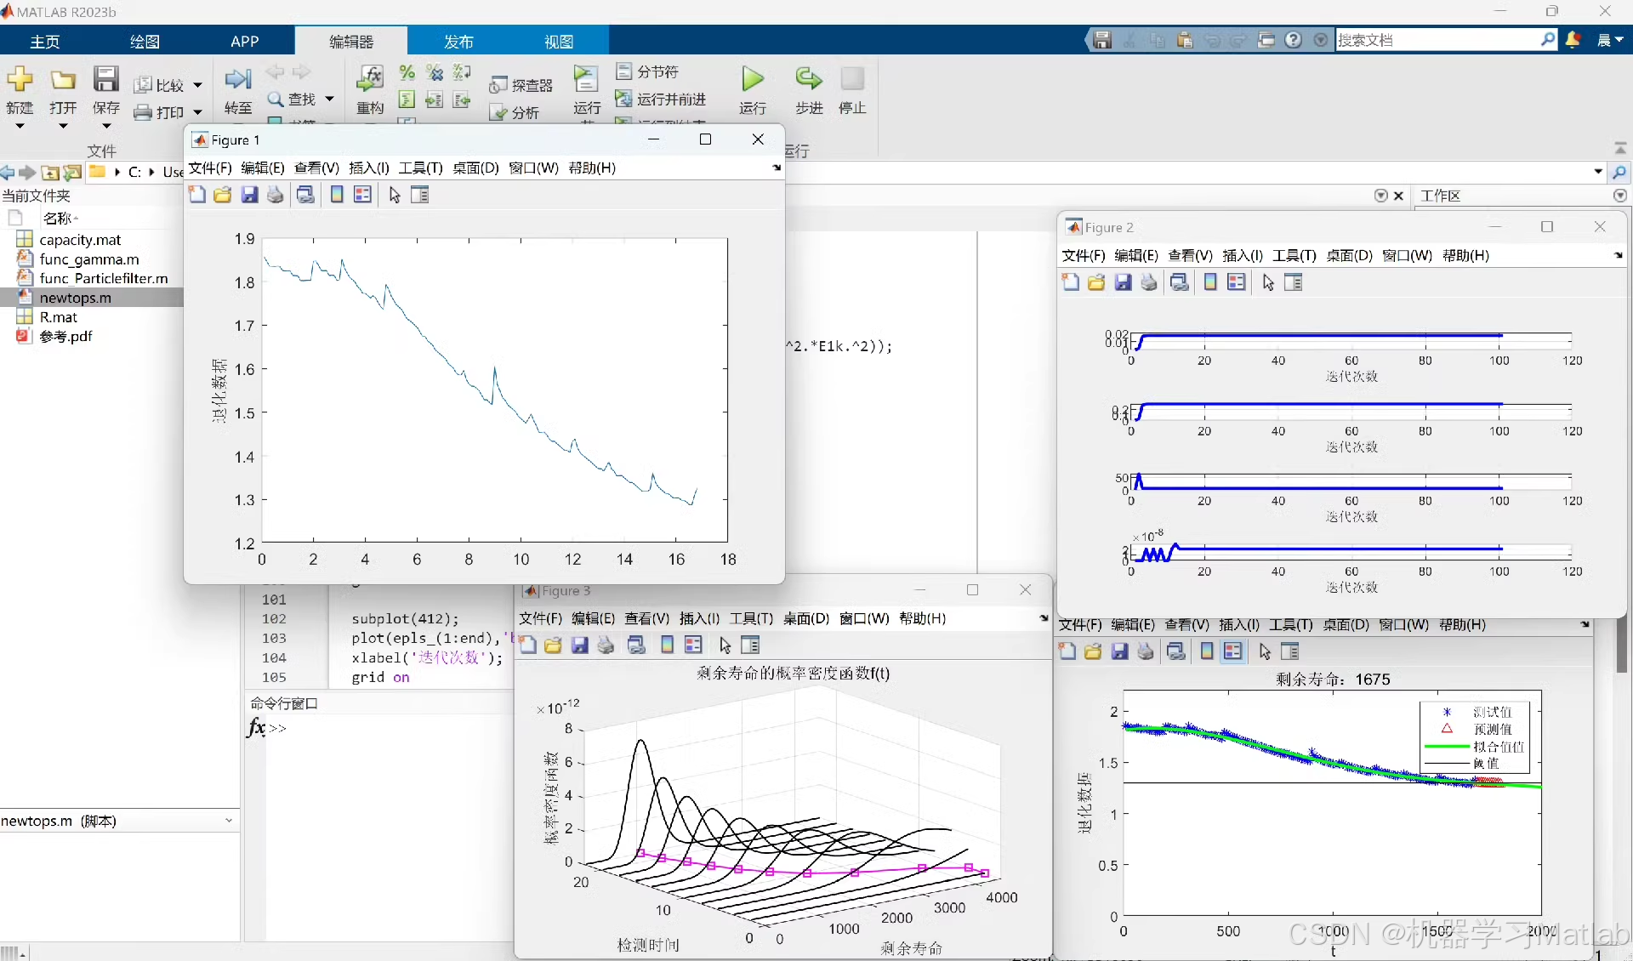The width and height of the screenshot is (1633, 961).
Task: Click the green Run (运行) button
Action: pyautogui.click(x=752, y=80)
